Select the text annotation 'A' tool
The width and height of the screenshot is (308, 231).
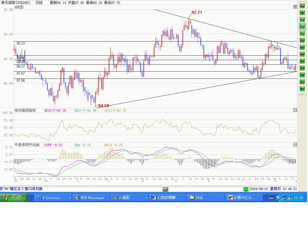302,13
